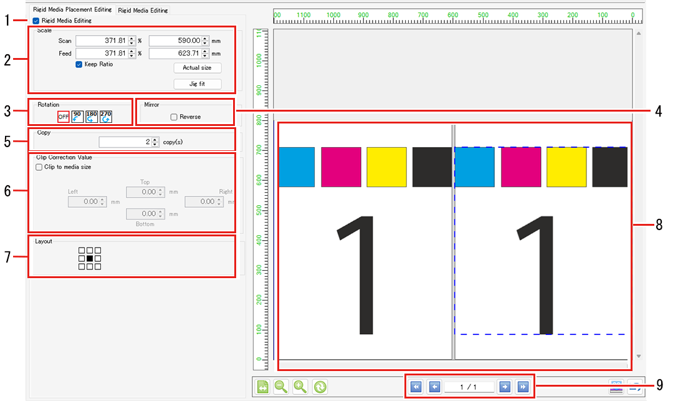Click the Actual size button

pos(198,67)
